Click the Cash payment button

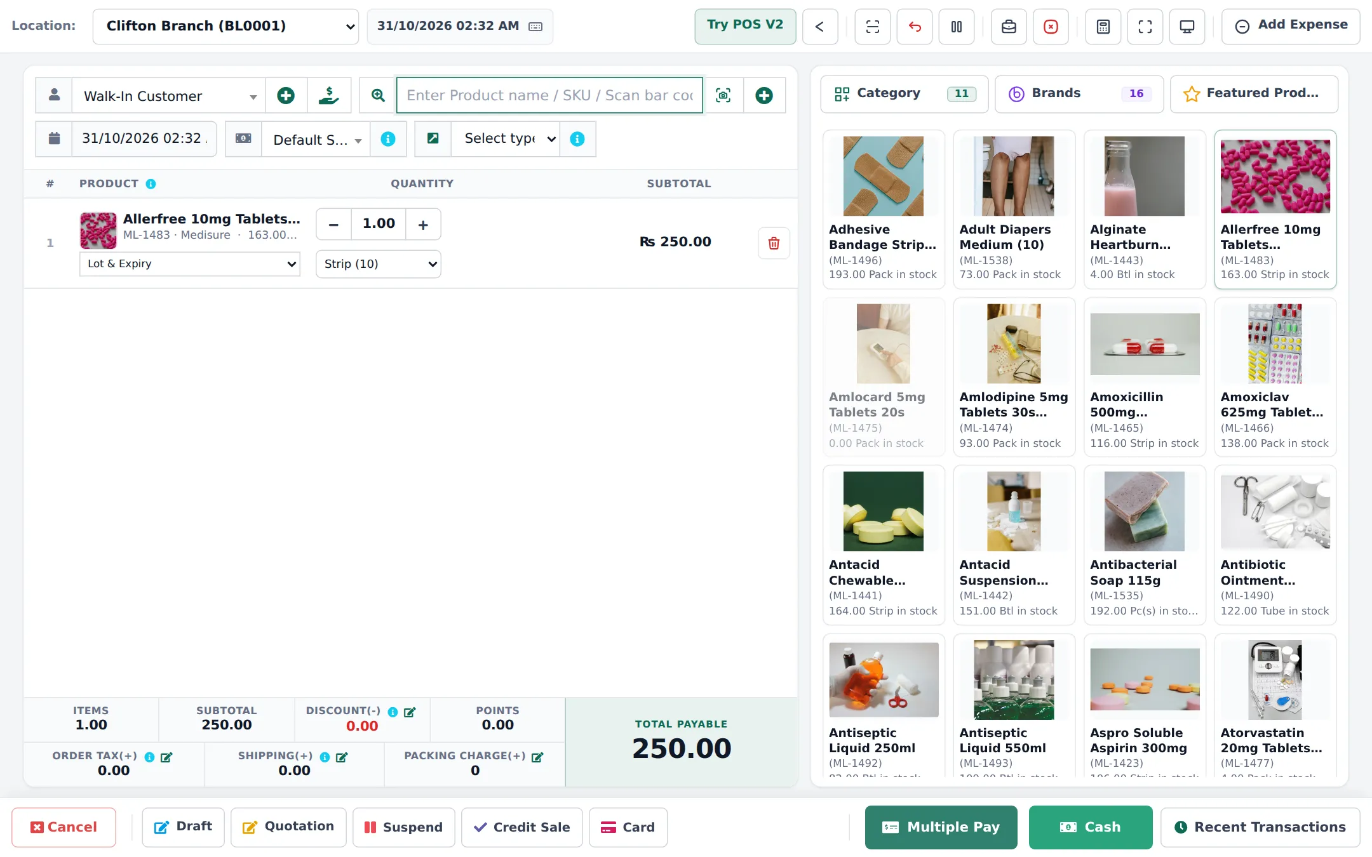click(x=1090, y=827)
